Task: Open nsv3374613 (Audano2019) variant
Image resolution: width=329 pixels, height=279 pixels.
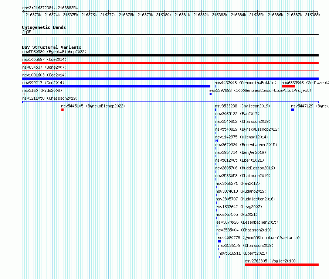Action: (241, 191)
